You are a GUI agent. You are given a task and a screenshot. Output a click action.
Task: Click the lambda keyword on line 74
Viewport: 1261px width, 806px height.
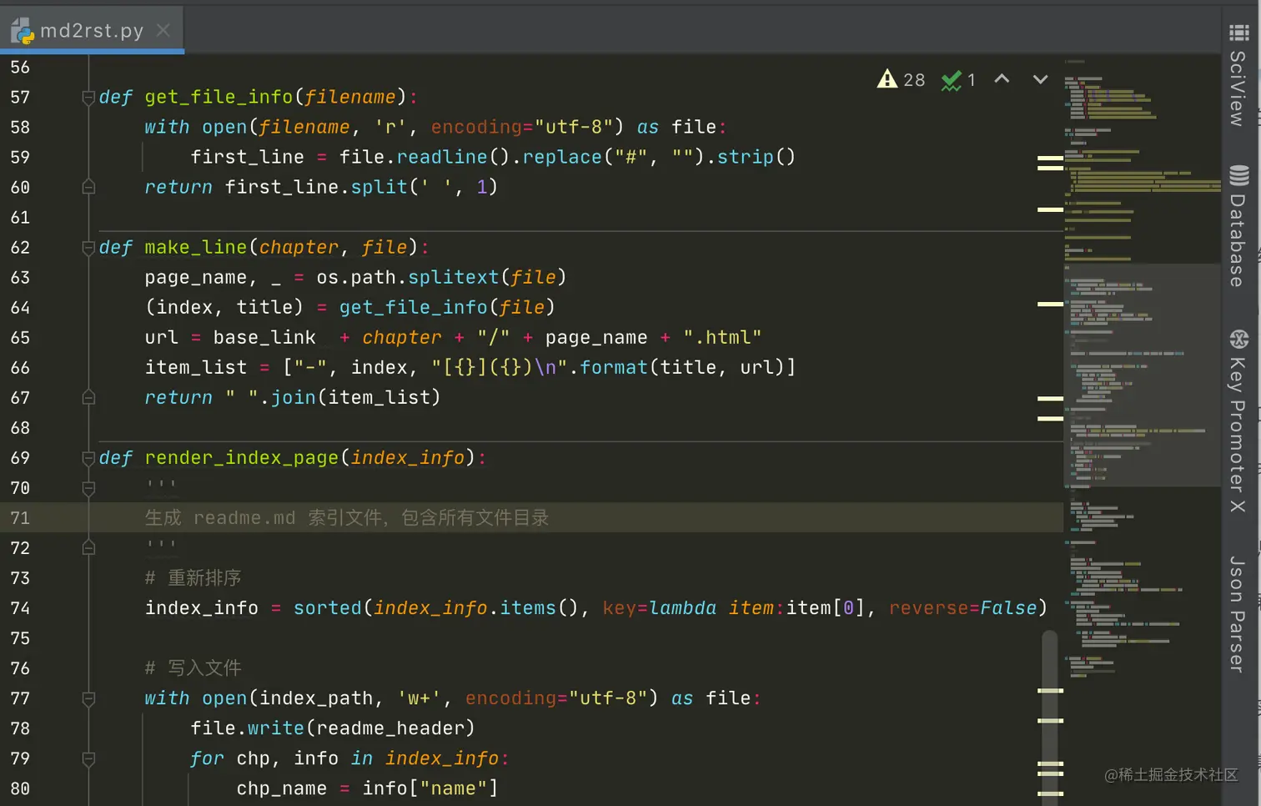tap(683, 608)
